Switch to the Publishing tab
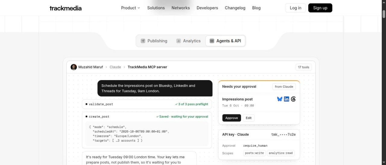386x165 pixels. click(x=154, y=41)
